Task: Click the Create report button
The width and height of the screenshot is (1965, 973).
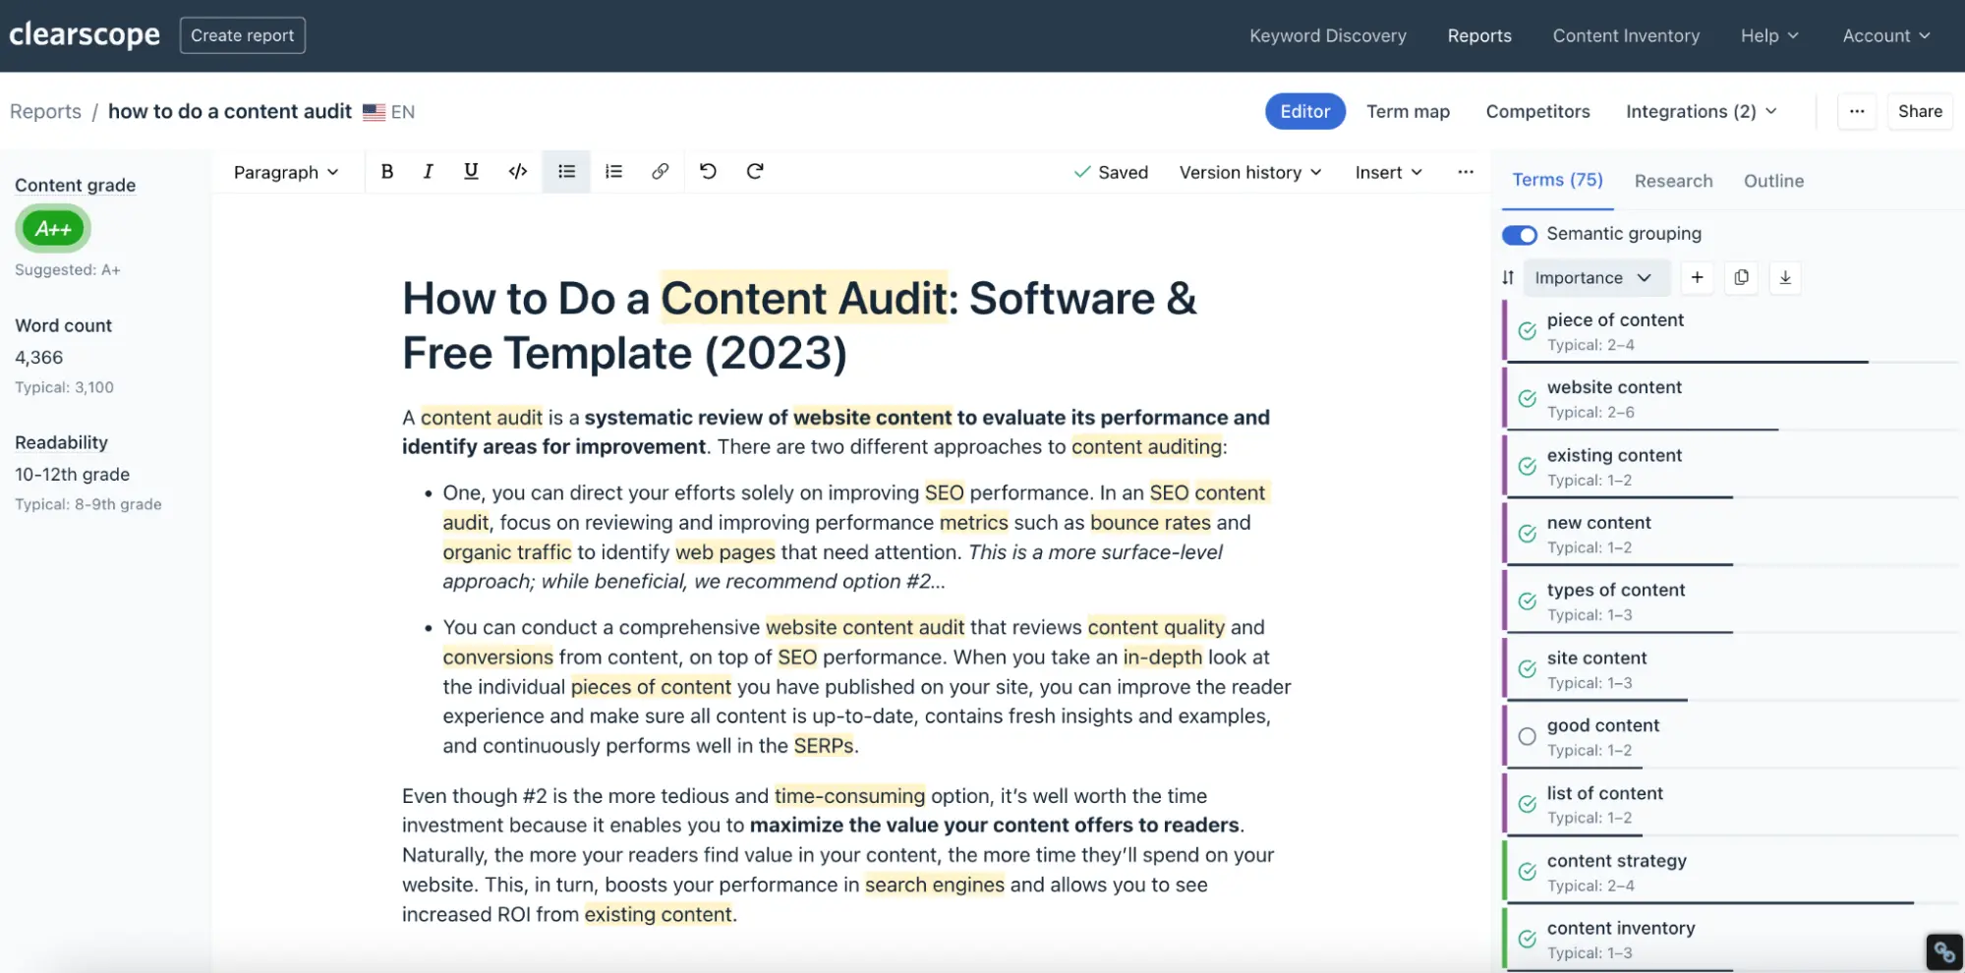Action: pyautogui.click(x=242, y=34)
